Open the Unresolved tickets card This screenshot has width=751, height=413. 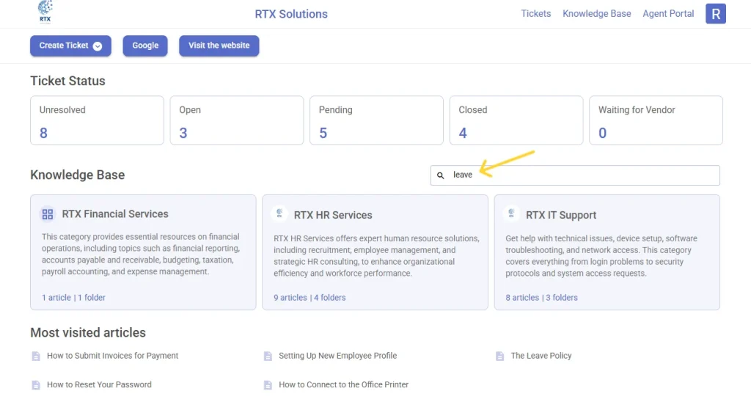(98, 120)
